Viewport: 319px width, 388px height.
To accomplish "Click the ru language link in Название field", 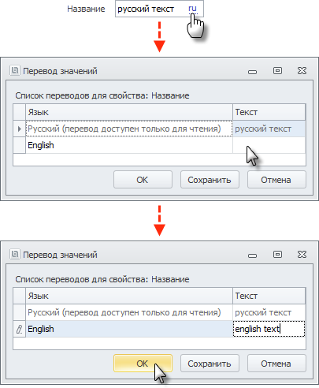I will [x=192, y=9].
